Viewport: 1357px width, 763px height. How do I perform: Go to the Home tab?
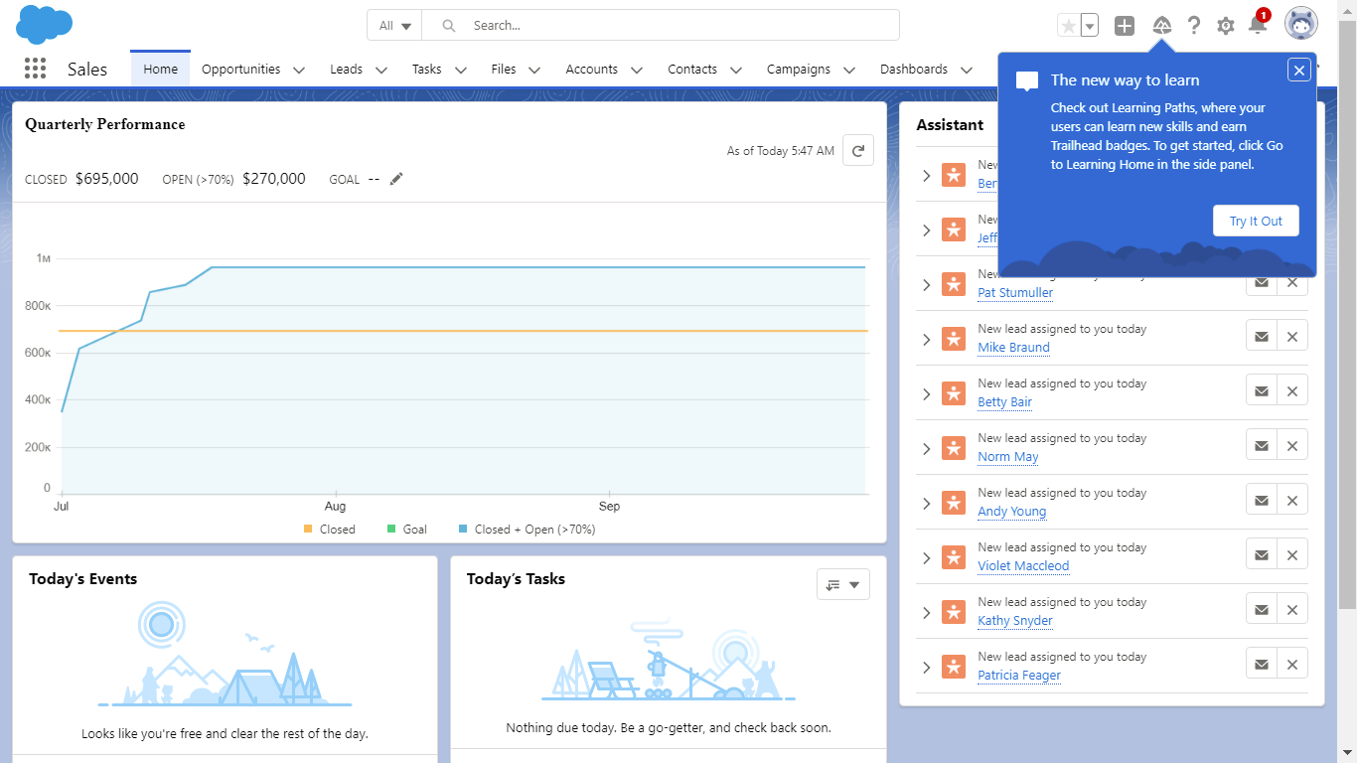[161, 70]
